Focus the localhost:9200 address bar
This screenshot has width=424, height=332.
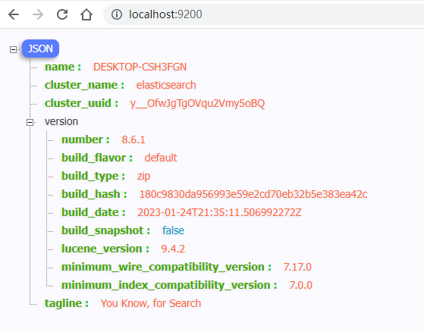pos(265,14)
